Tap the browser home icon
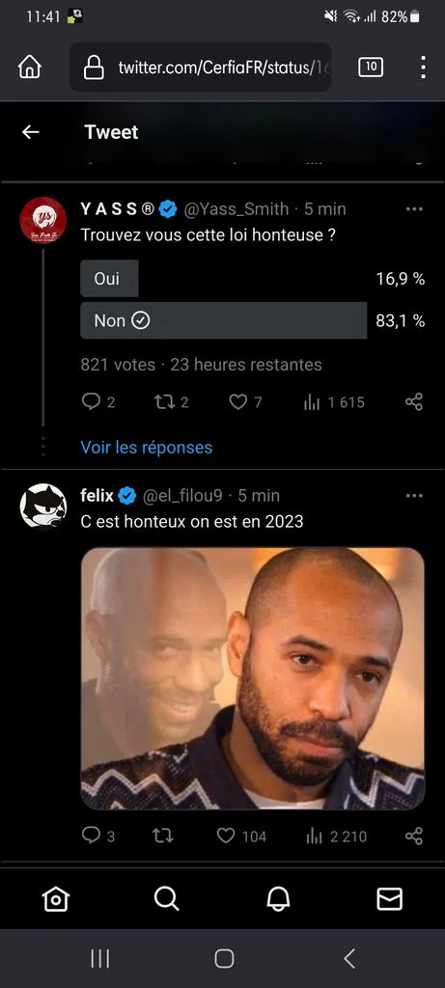Viewport: 445px width, 988px height. (30, 67)
